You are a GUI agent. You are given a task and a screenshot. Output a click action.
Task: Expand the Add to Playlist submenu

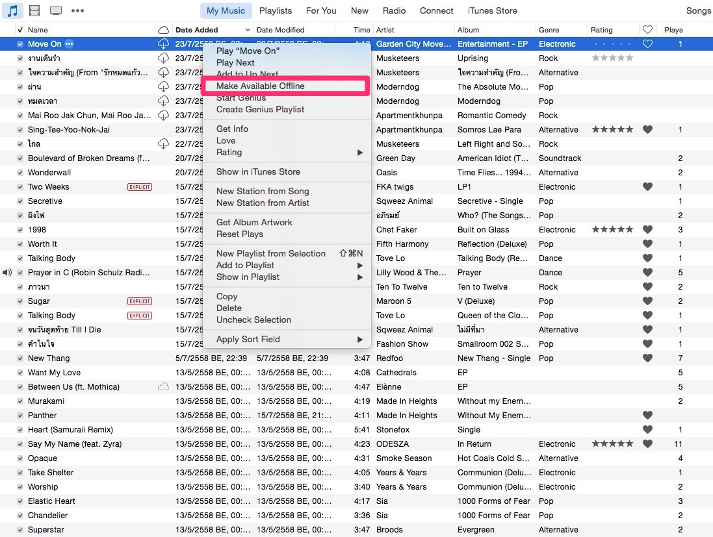(x=359, y=266)
